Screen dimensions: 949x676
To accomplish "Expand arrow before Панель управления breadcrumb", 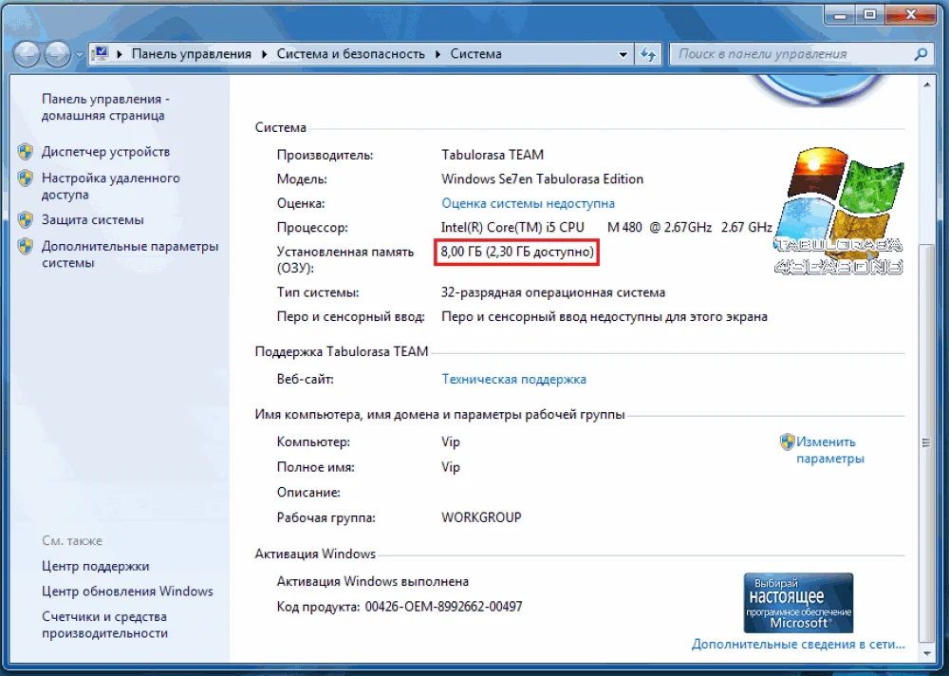I will coord(120,54).
